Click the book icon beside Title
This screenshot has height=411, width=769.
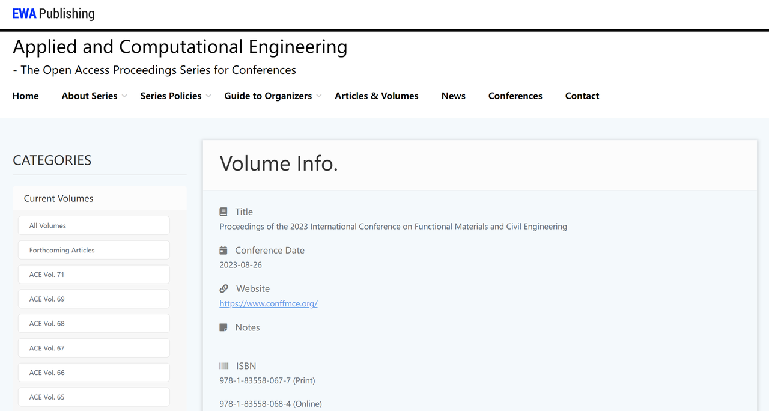(223, 212)
